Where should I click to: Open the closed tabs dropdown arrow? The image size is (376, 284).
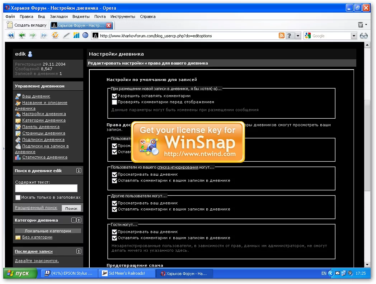366,25
